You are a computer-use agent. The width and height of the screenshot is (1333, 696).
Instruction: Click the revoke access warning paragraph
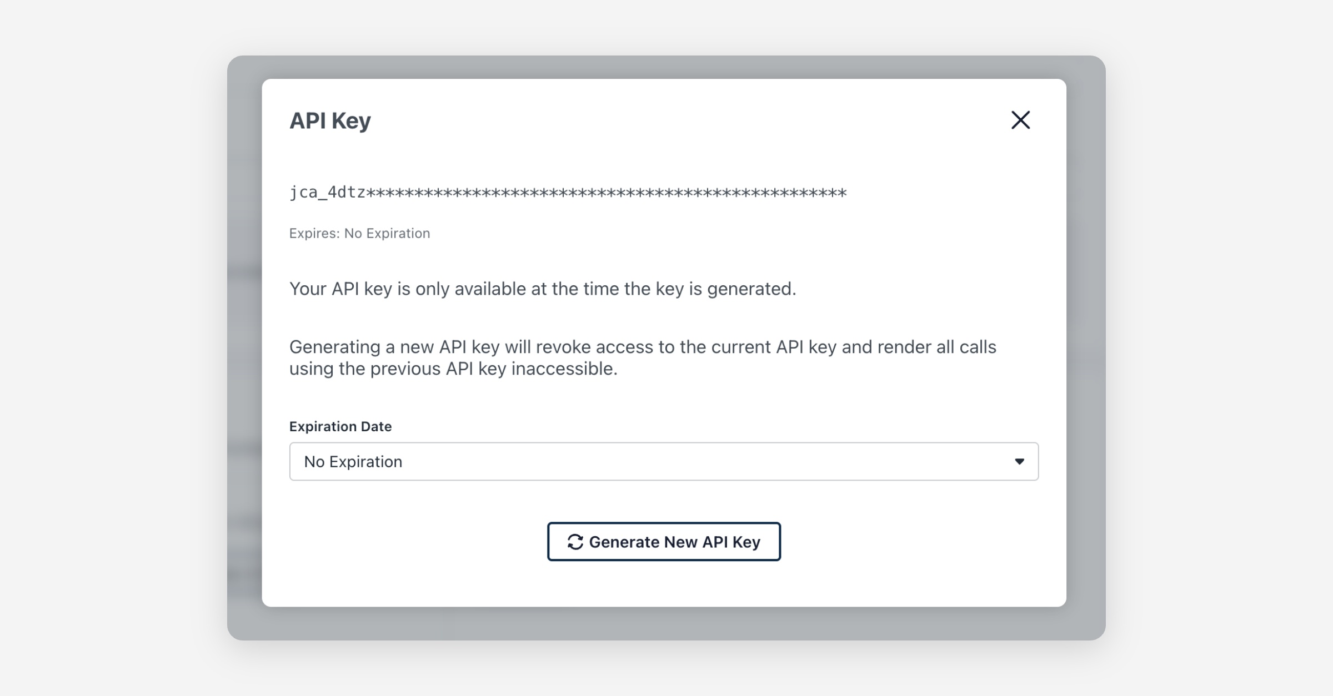click(642, 357)
